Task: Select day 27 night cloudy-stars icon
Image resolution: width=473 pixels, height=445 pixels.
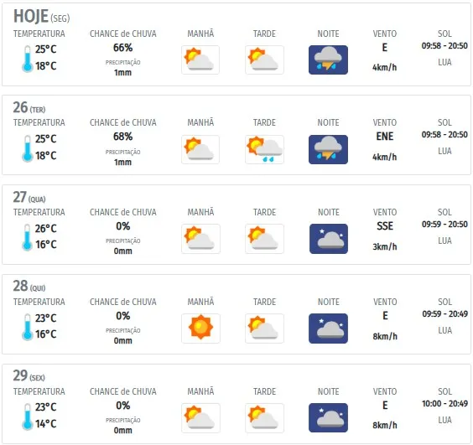Action: click(329, 239)
